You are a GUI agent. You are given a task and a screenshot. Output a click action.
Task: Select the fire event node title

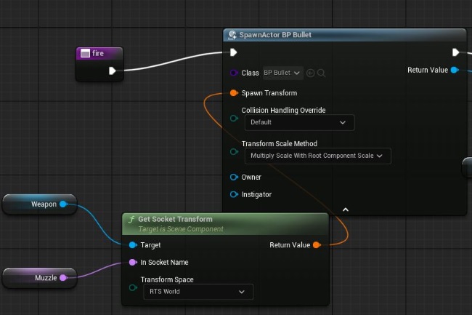(x=98, y=53)
